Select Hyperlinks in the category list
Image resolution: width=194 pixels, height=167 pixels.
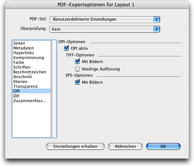tap(32, 53)
